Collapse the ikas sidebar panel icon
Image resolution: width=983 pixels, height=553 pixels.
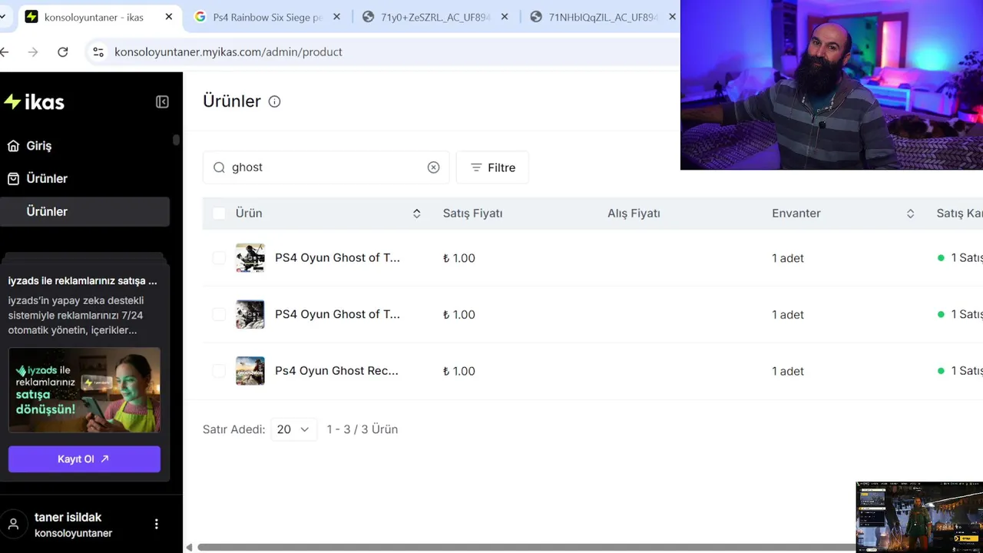[x=162, y=102]
